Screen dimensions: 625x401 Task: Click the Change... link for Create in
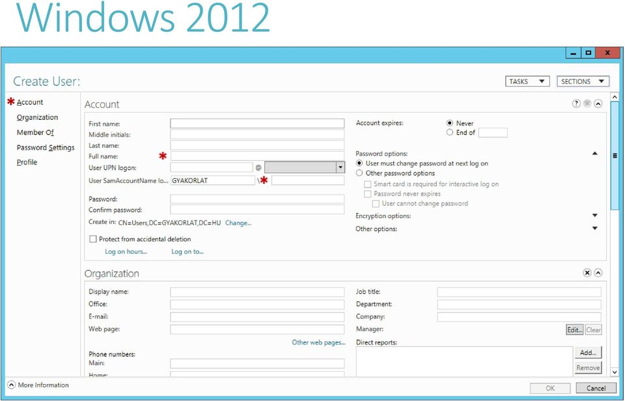(238, 223)
